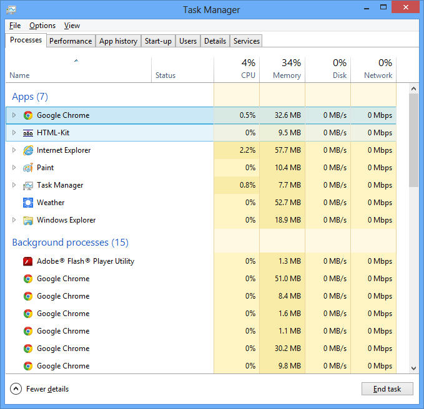Click the vertical scrollbar thumb

tap(413, 140)
